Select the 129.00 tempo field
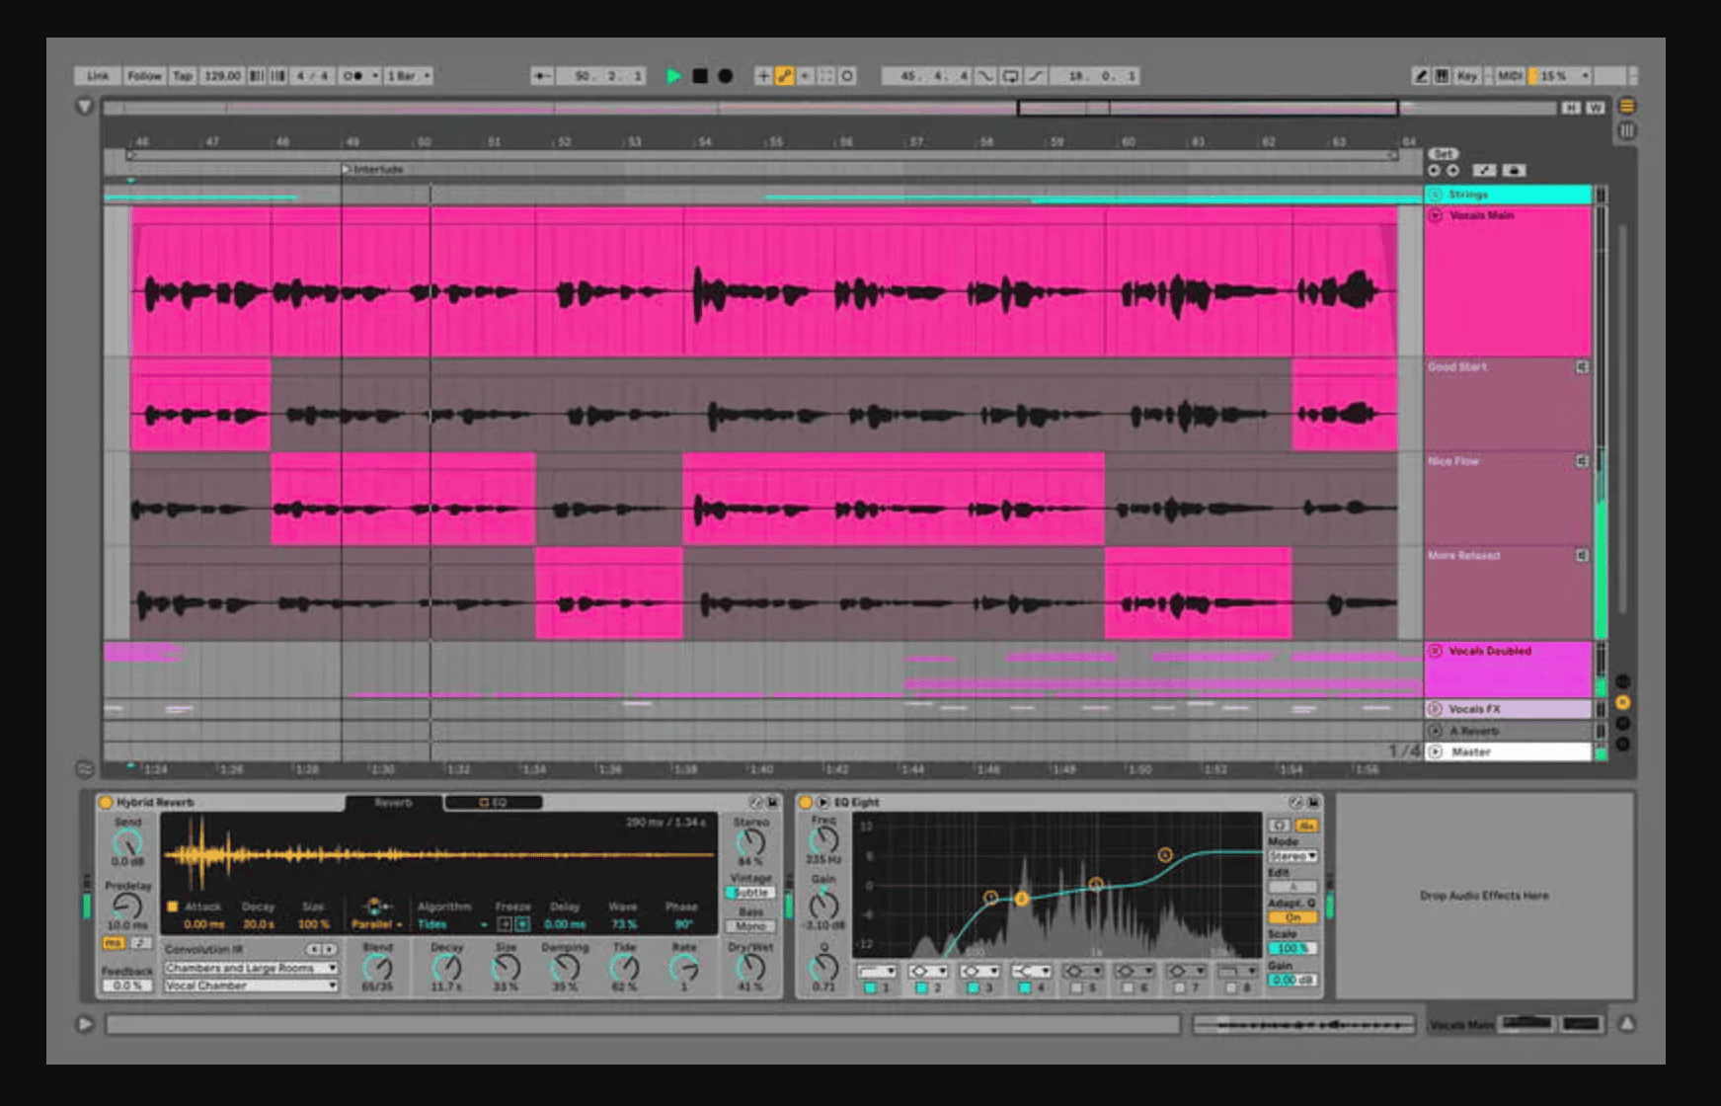 [x=222, y=76]
